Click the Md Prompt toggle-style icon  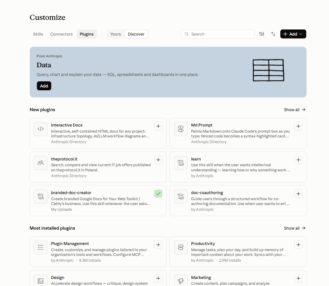[x=181, y=129]
